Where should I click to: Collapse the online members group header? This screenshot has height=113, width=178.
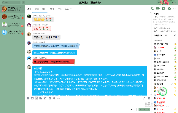click(x=158, y=41)
